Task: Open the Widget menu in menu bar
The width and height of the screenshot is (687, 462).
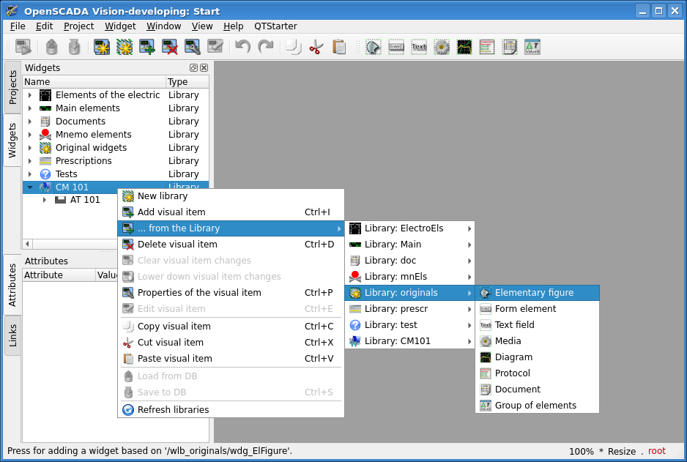Action: point(120,26)
